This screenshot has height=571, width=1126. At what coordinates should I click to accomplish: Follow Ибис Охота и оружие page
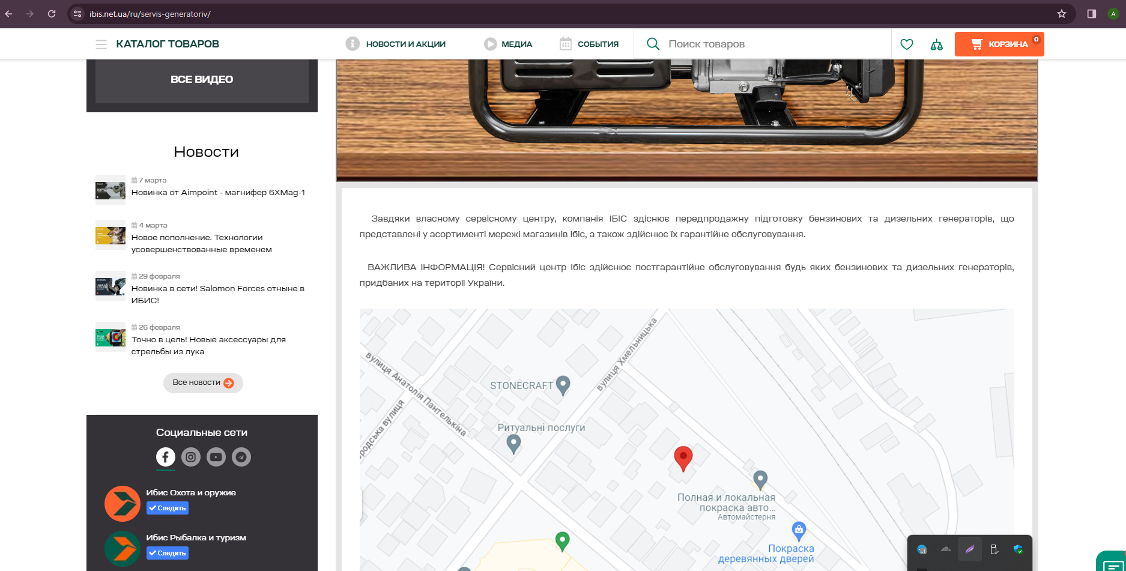pyautogui.click(x=168, y=508)
